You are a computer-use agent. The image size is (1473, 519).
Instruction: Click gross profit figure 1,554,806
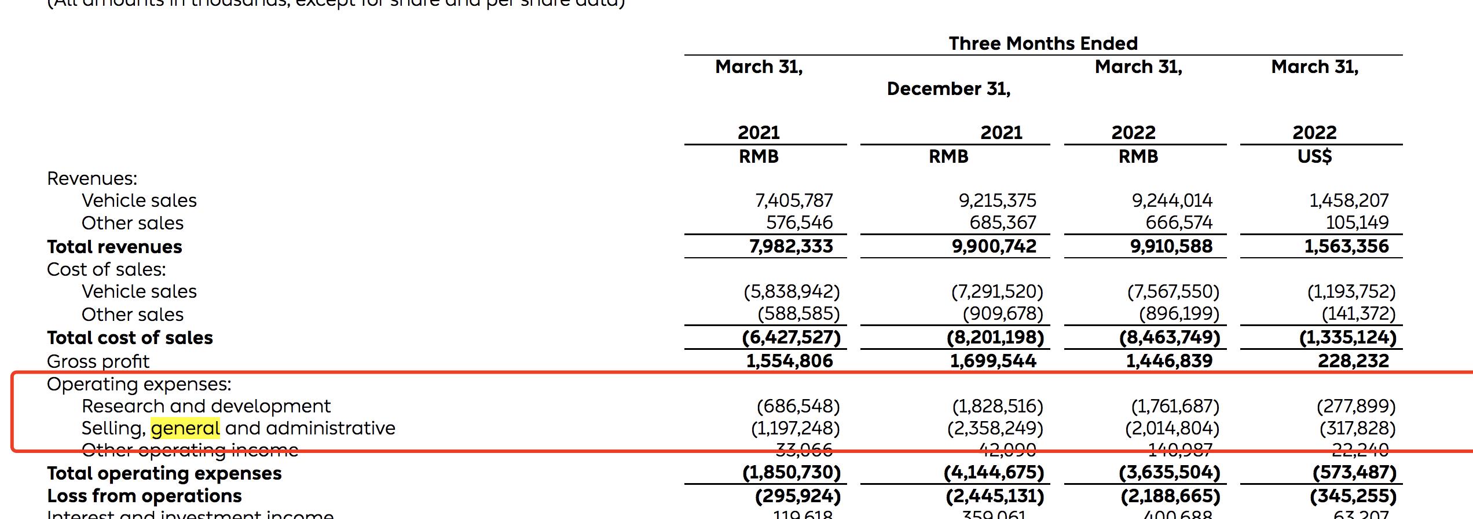(x=790, y=361)
